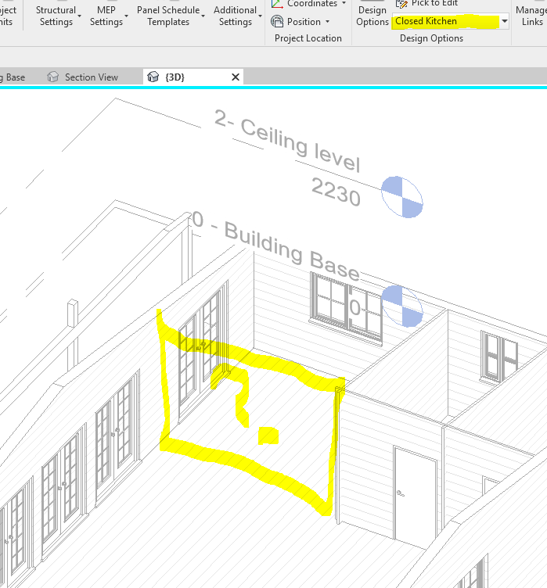Click the Section View tab icon
The height and width of the screenshot is (588, 547).
click(x=53, y=77)
